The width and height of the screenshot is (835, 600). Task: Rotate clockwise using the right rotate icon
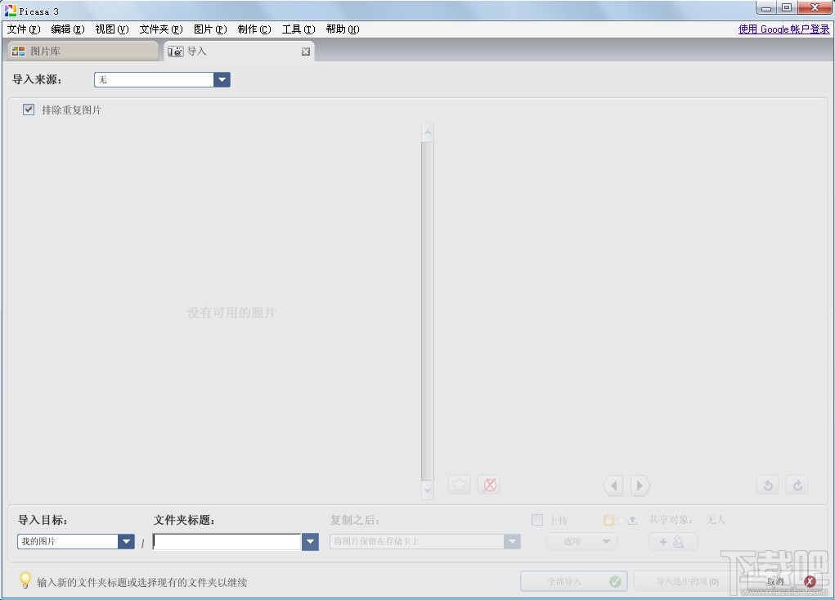tap(797, 484)
